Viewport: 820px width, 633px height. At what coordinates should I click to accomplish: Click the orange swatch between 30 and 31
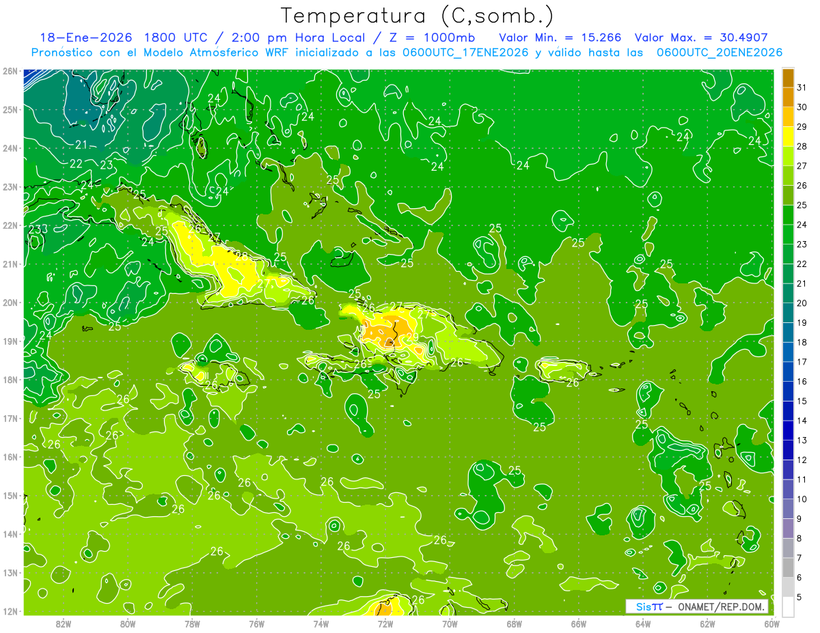click(788, 97)
